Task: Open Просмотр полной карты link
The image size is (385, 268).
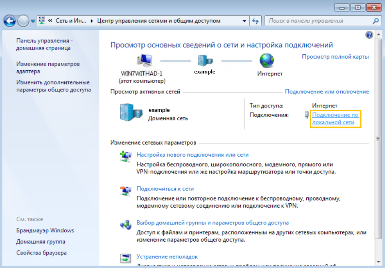Action: [335, 57]
